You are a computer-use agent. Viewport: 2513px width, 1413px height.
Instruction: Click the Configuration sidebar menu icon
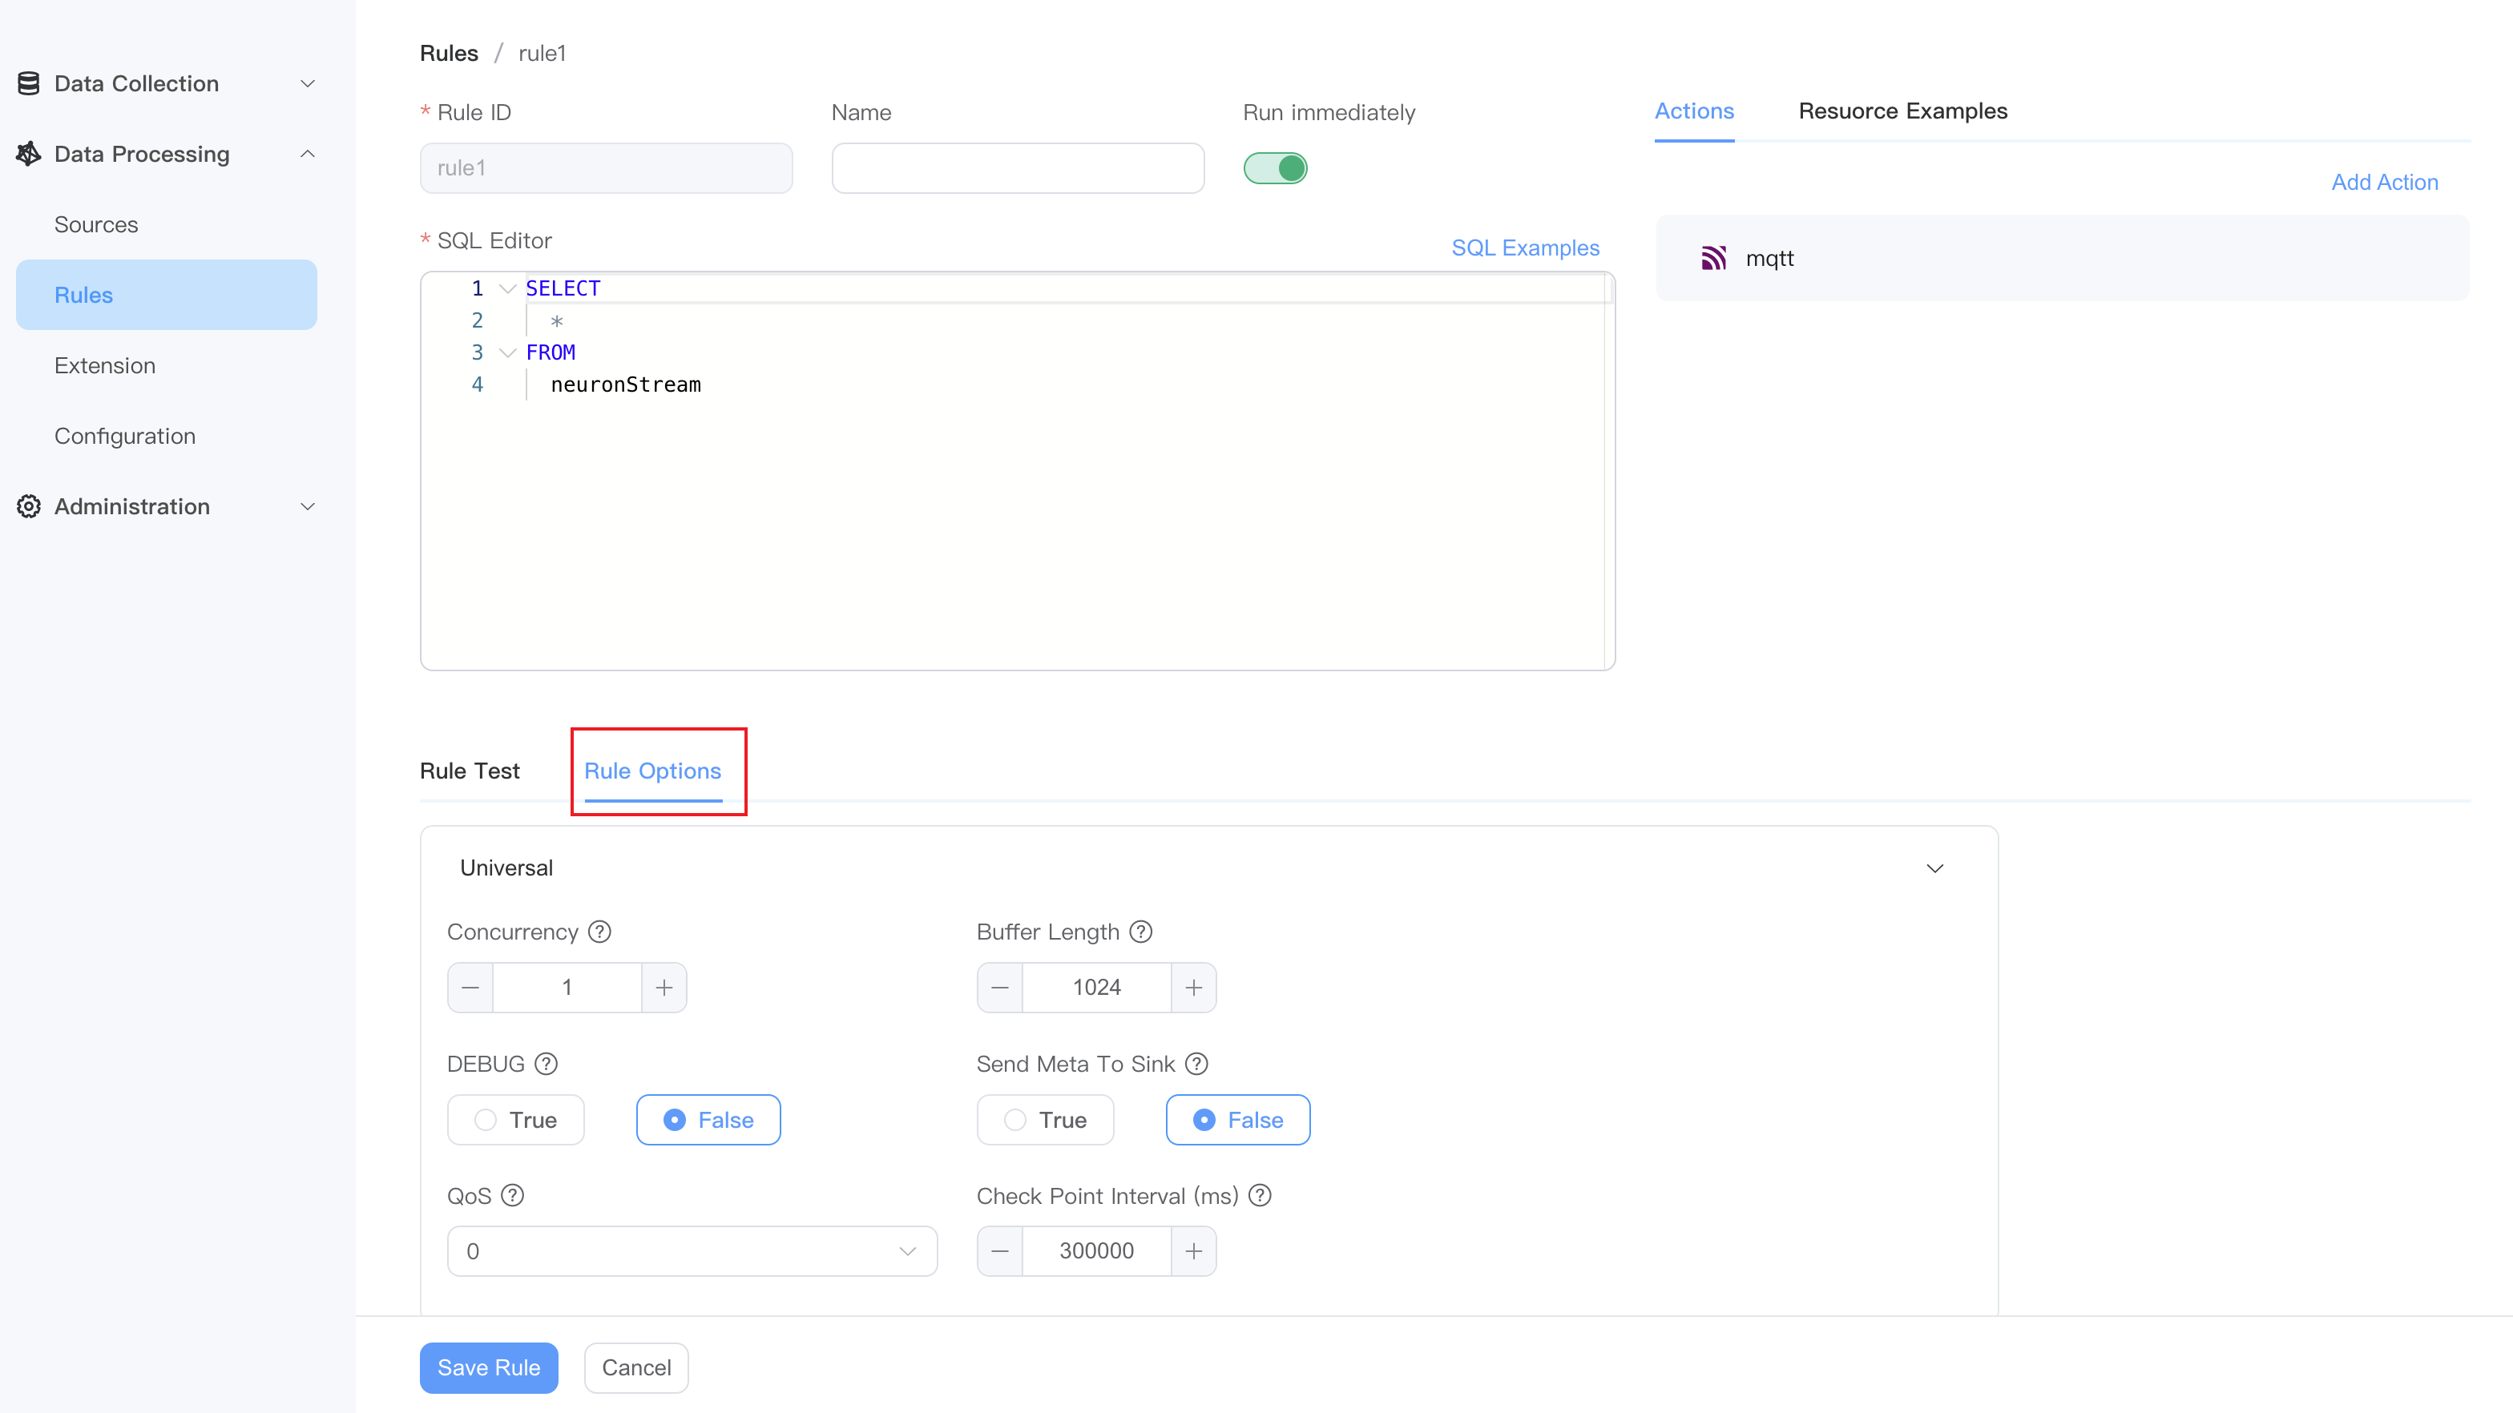tap(124, 435)
